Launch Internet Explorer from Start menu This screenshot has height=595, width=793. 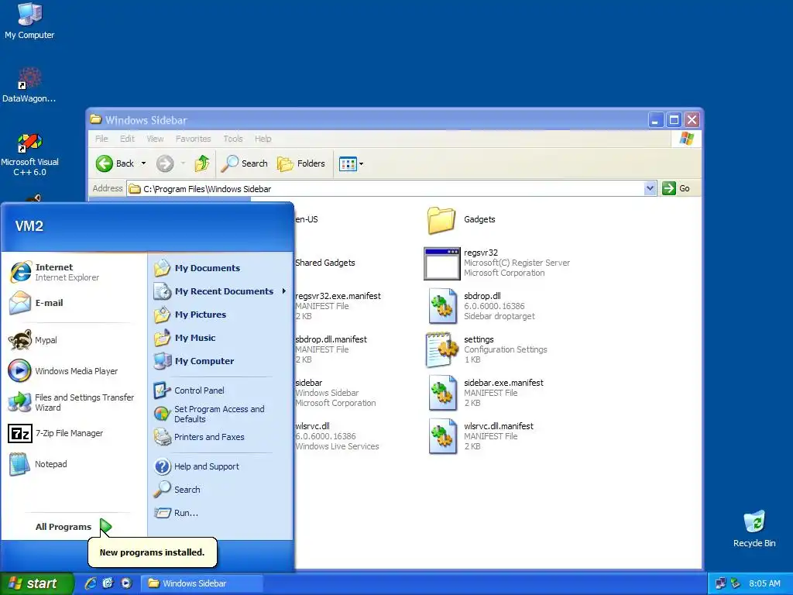(74, 272)
